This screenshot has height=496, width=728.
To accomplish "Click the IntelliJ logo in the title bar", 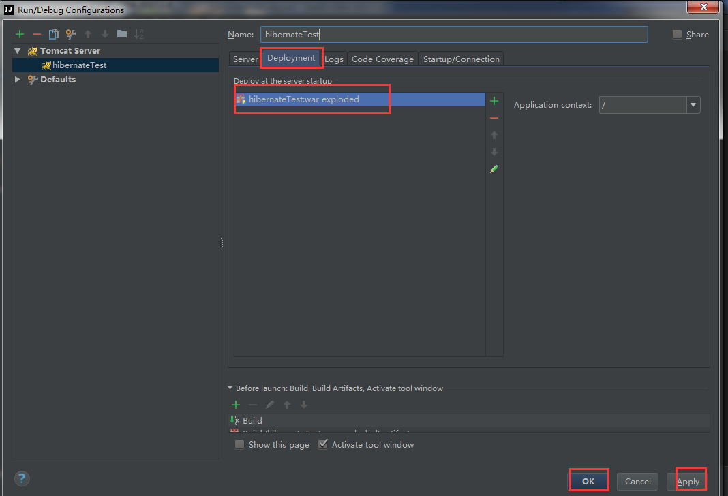I will [x=8, y=10].
